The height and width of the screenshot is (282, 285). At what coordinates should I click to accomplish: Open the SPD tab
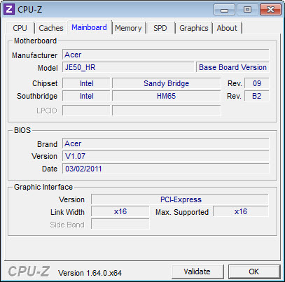[160, 28]
